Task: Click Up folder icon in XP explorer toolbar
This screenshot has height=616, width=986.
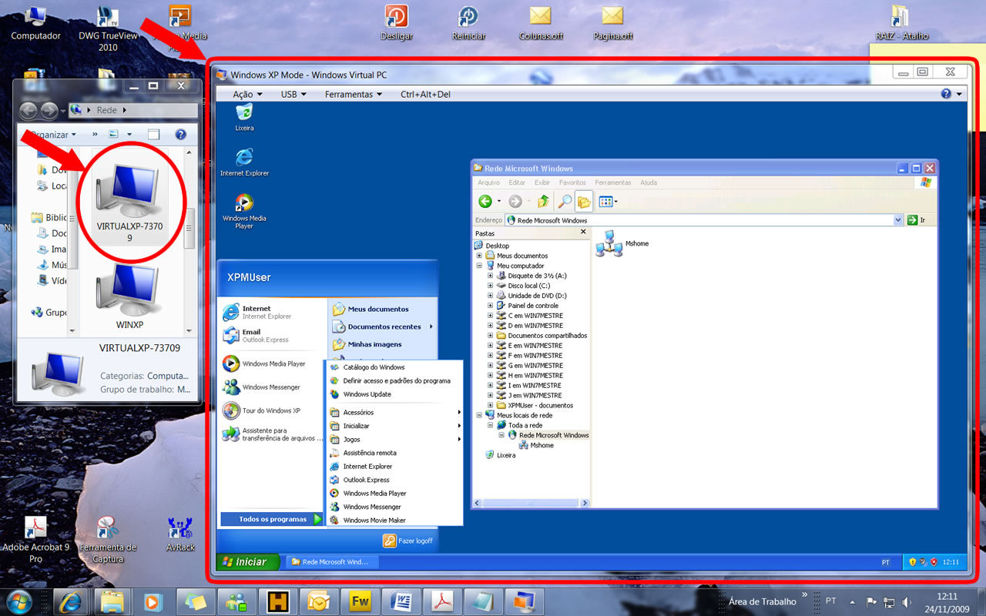Action: point(543,201)
